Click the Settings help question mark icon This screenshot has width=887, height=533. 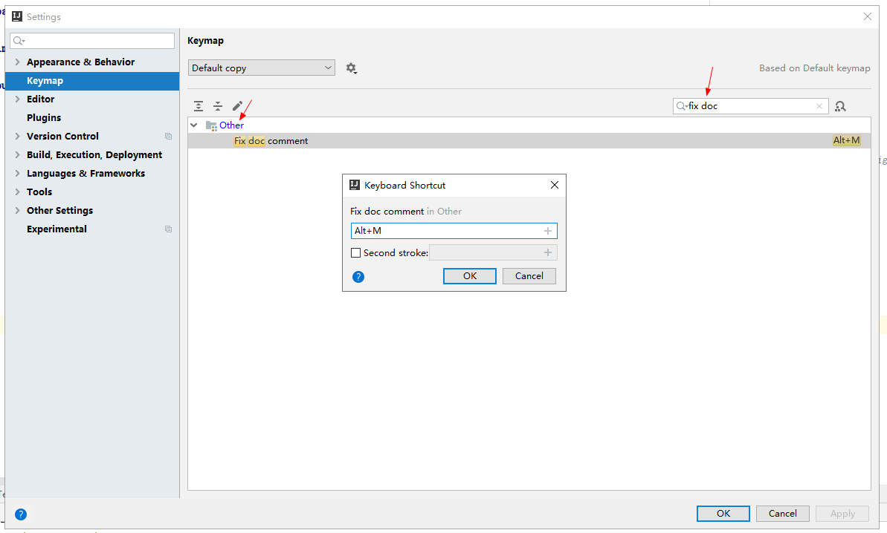(20, 514)
